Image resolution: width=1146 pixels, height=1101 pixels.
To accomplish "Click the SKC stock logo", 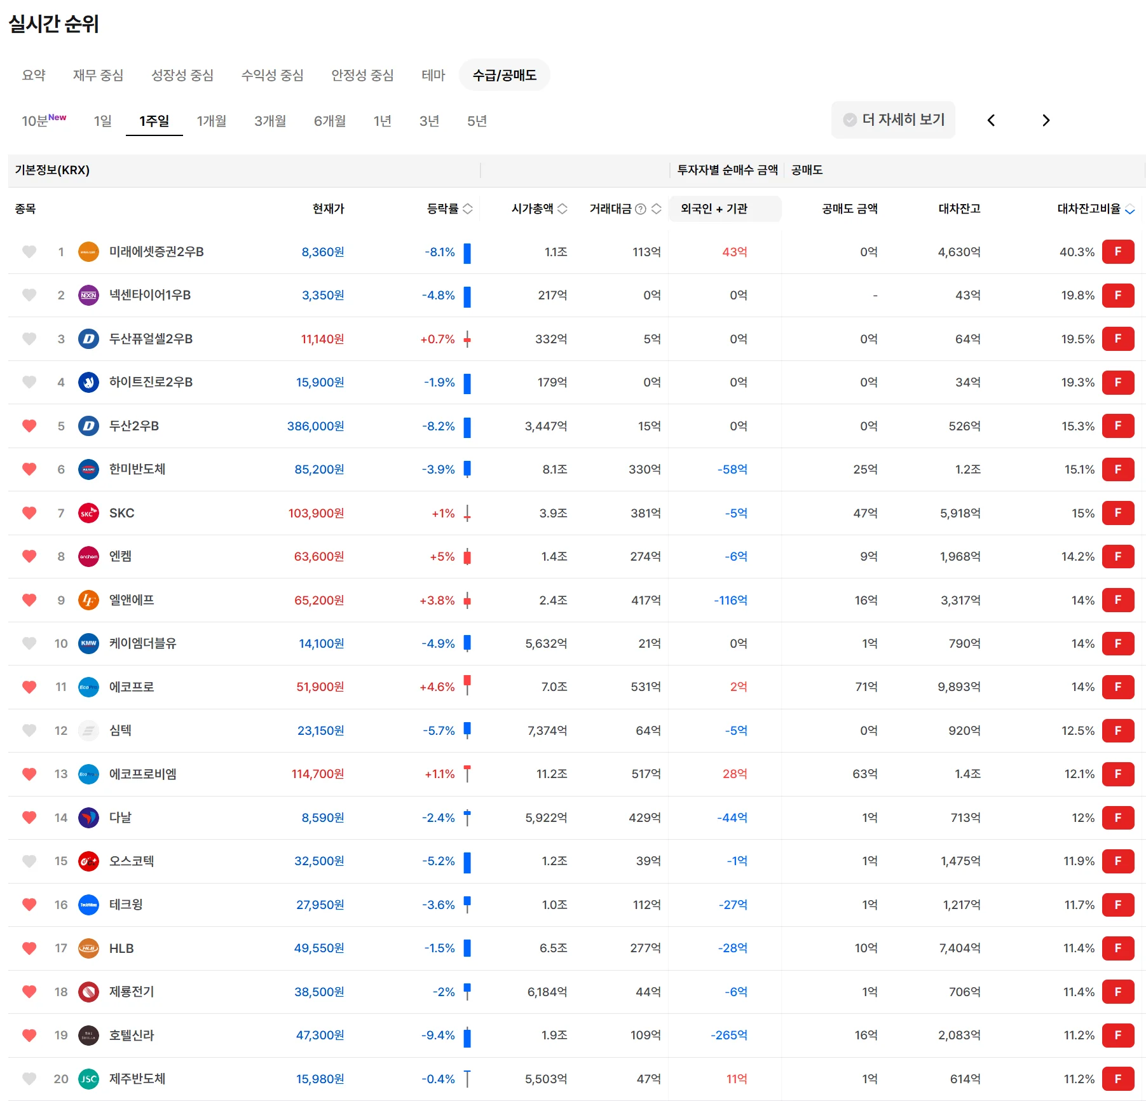I will (x=88, y=513).
